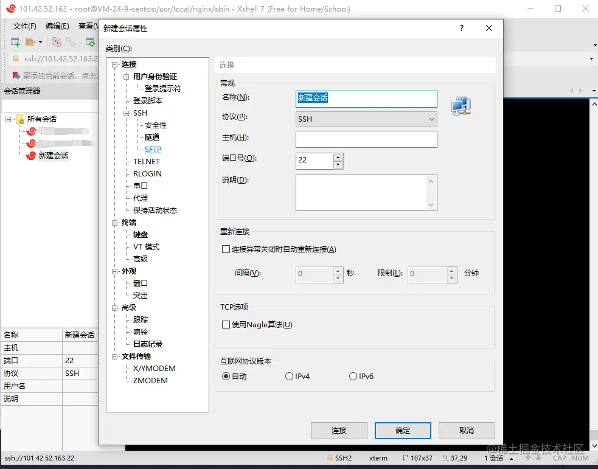Select TELNET in category tree
This screenshot has height=469, width=598.
[x=147, y=162]
